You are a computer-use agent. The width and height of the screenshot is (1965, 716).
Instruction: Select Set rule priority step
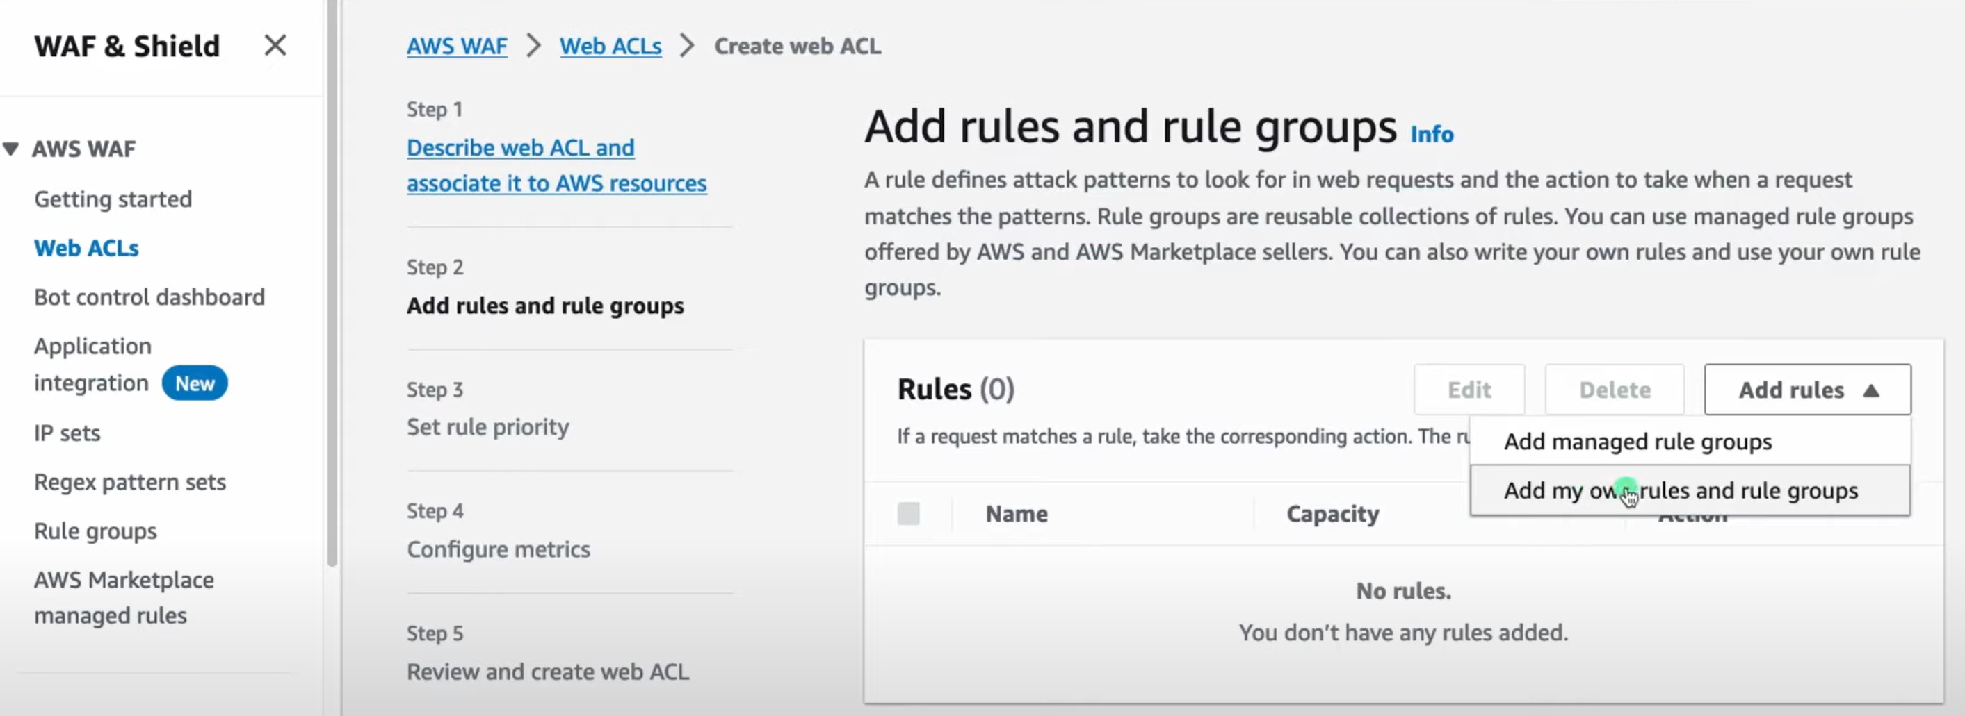pos(487,426)
